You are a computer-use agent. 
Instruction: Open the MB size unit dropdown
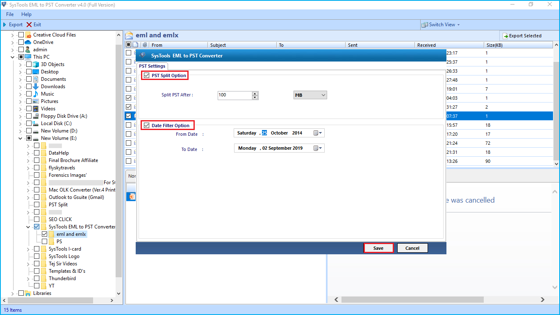coord(310,95)
